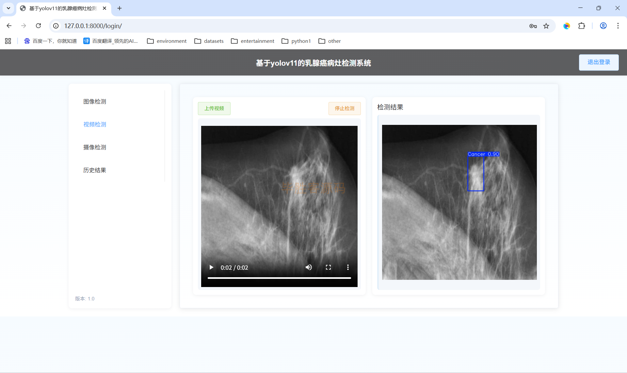
Task: Mute the video volume icon
Action: 309,267
